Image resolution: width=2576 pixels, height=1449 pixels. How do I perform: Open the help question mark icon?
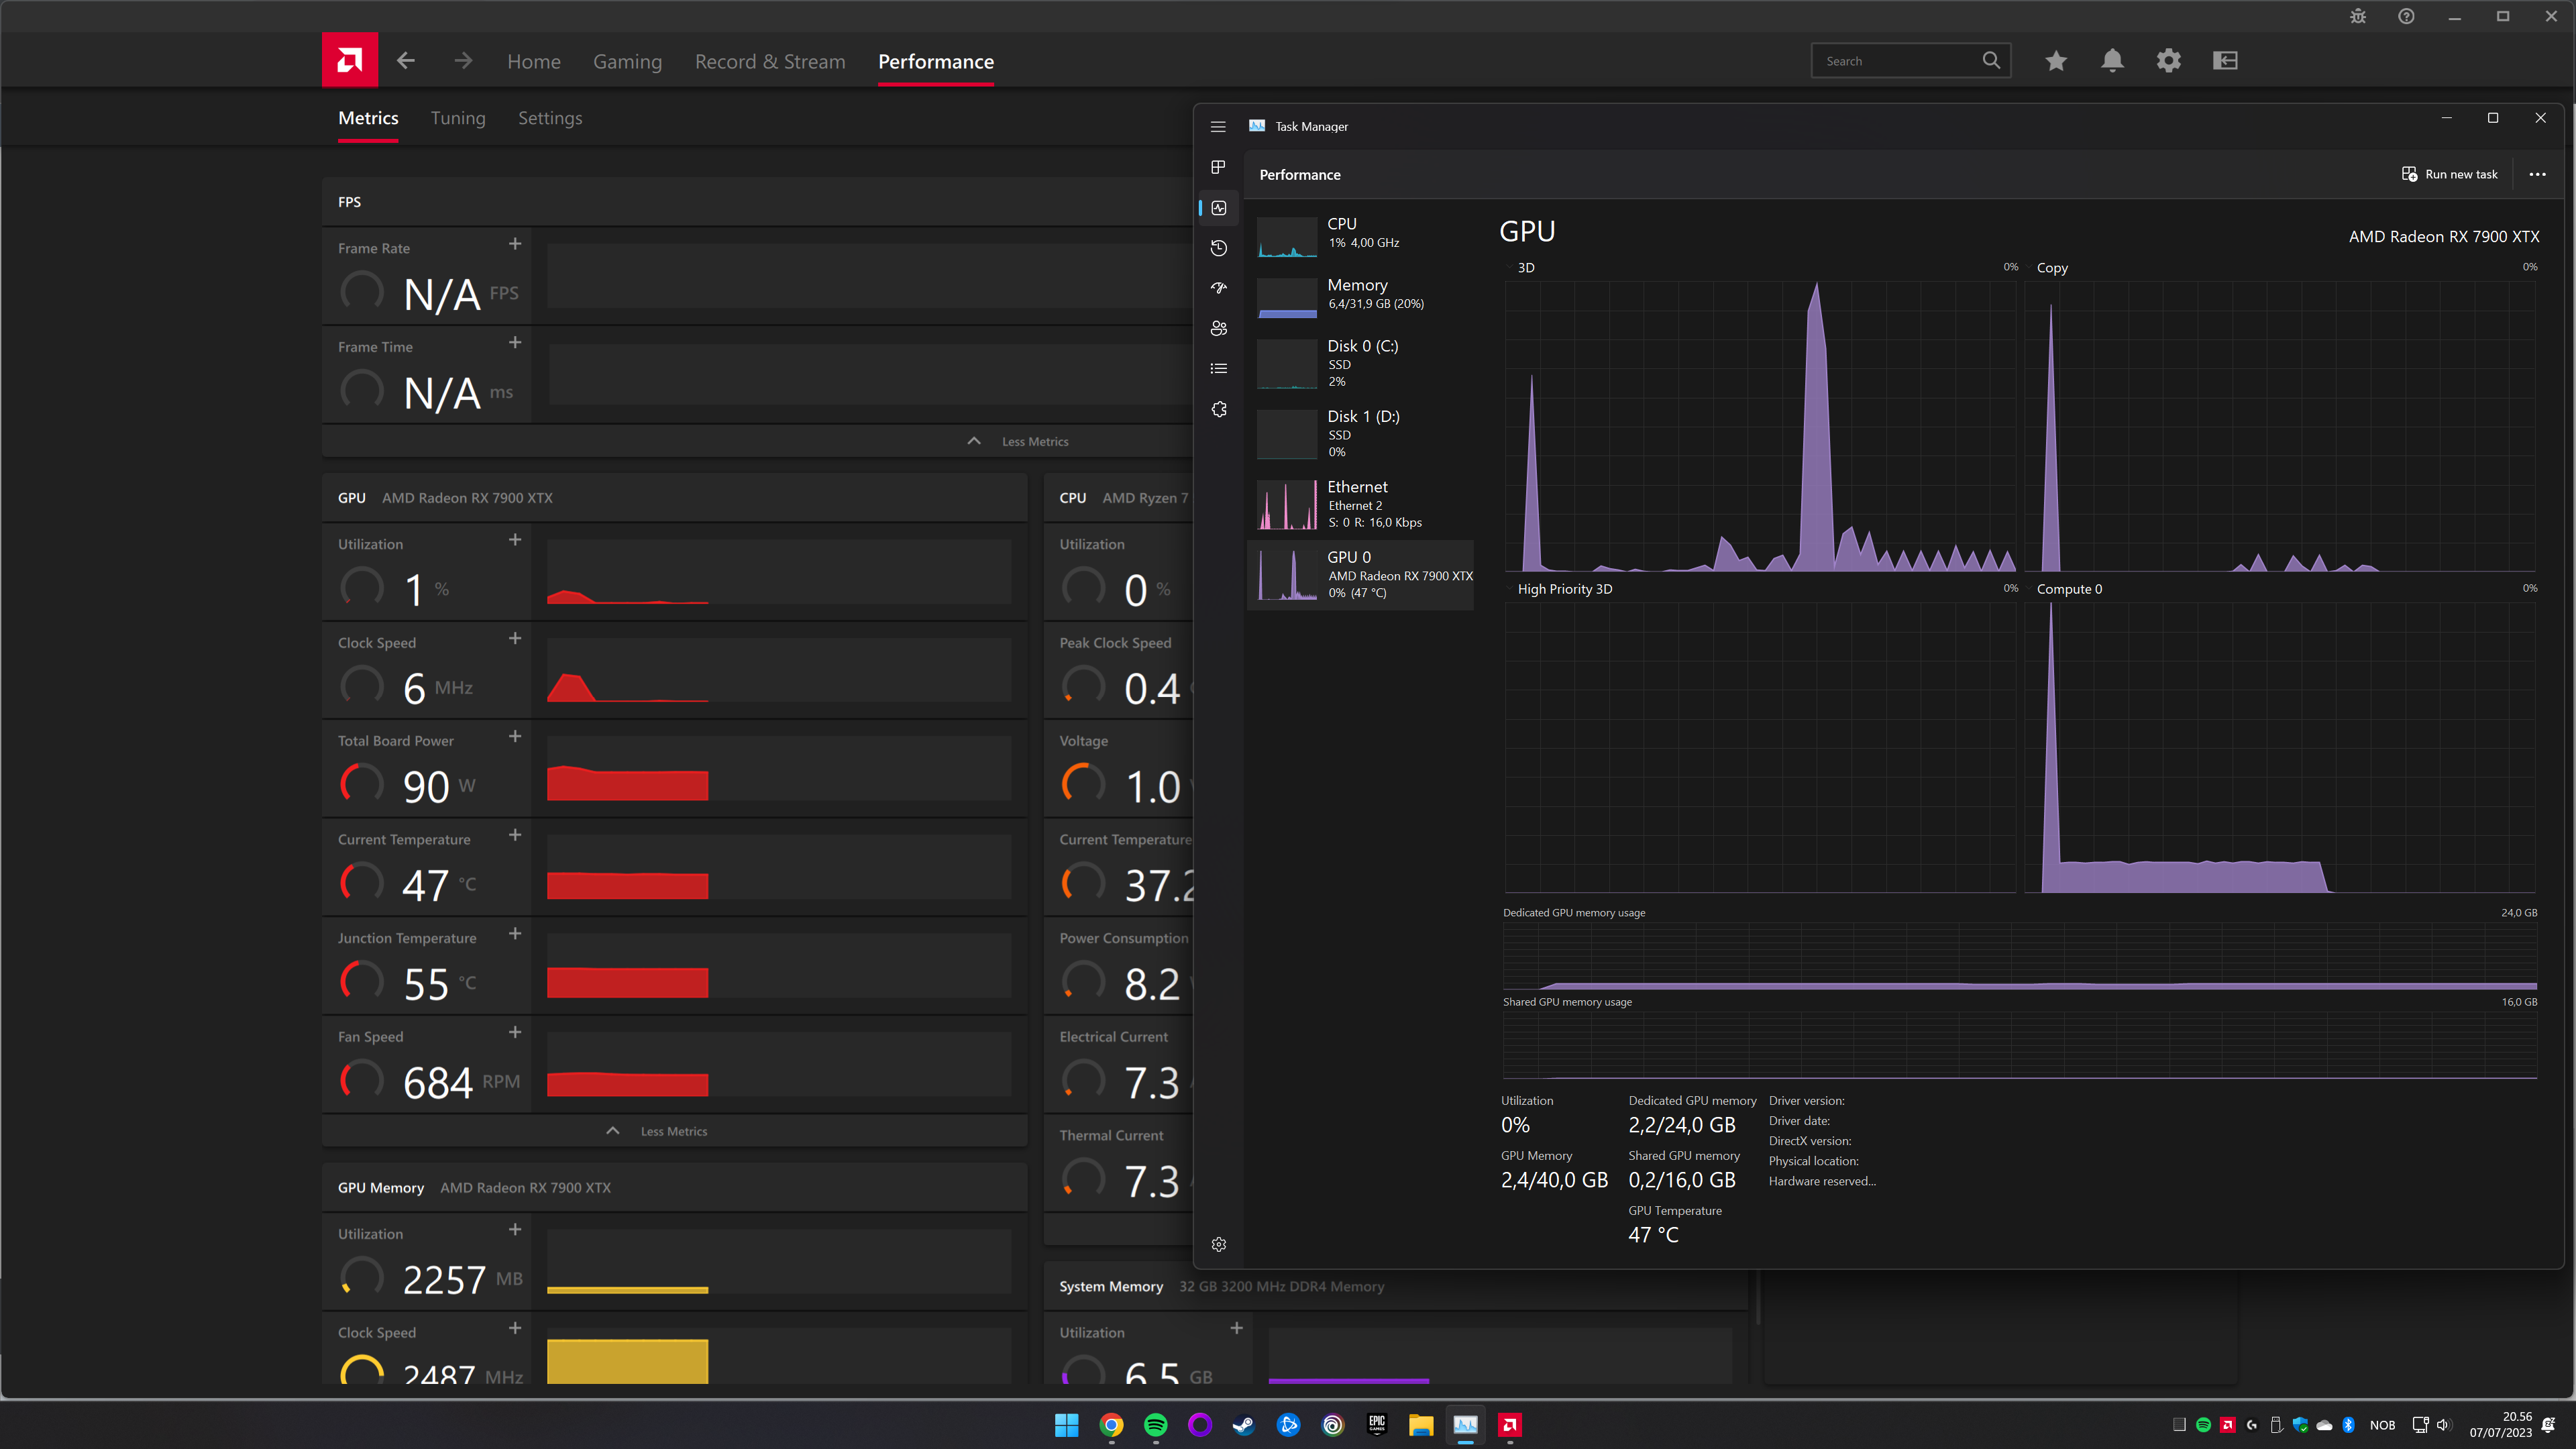click(2407, 16)
